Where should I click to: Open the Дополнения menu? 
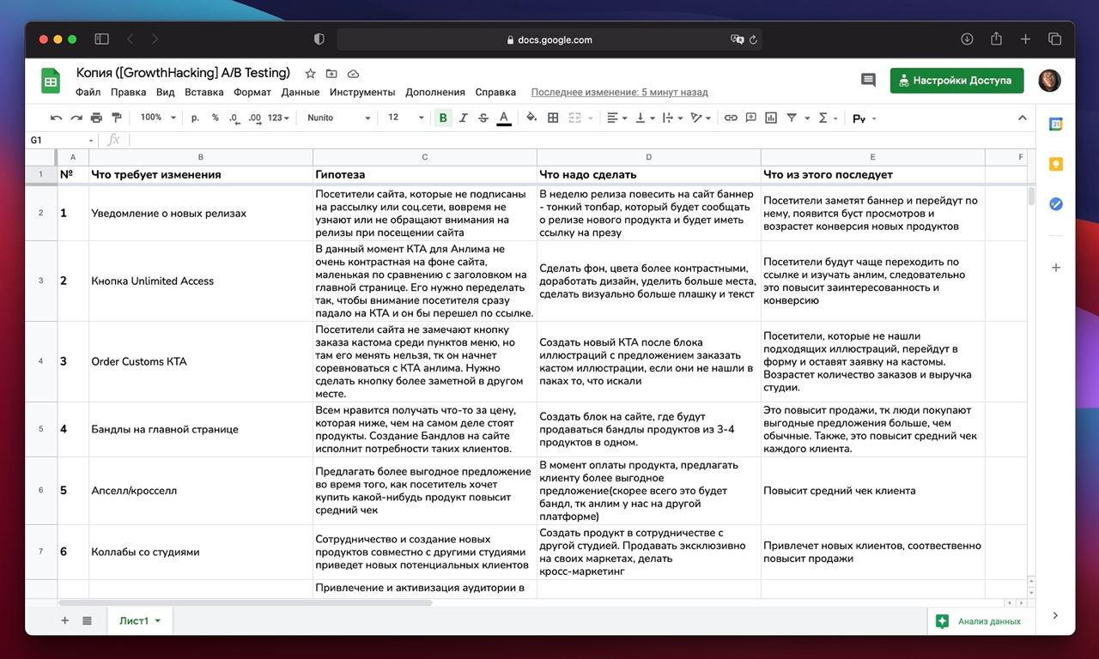point(435,92)
